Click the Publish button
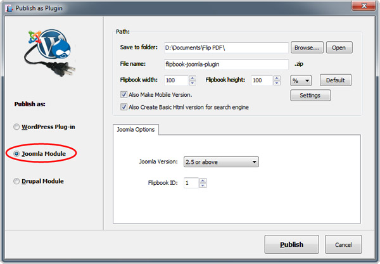This screenshot has height=264, width=380. (292, 244)
